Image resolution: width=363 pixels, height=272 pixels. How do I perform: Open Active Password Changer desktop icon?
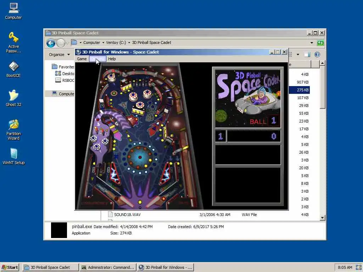click(x=13, y=42)
